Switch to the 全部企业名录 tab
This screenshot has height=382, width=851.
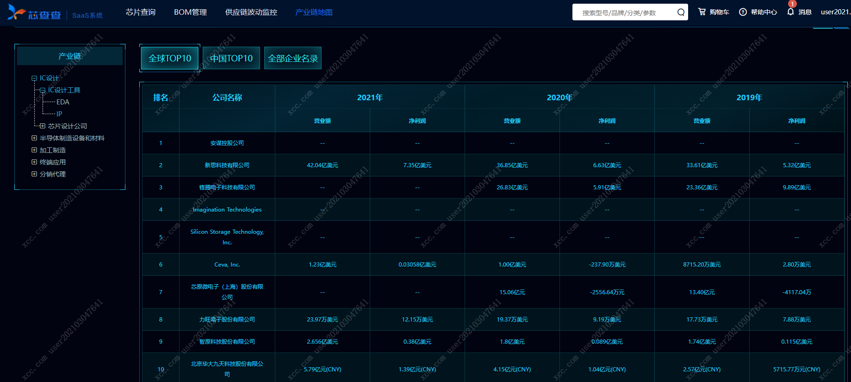293,58
